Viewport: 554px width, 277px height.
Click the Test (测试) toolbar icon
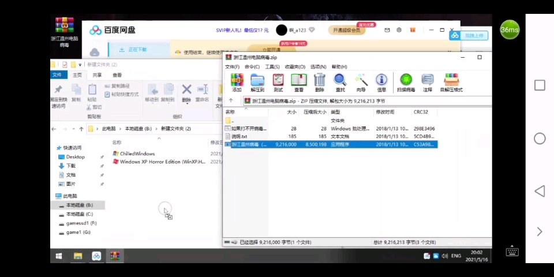[278, 83]
